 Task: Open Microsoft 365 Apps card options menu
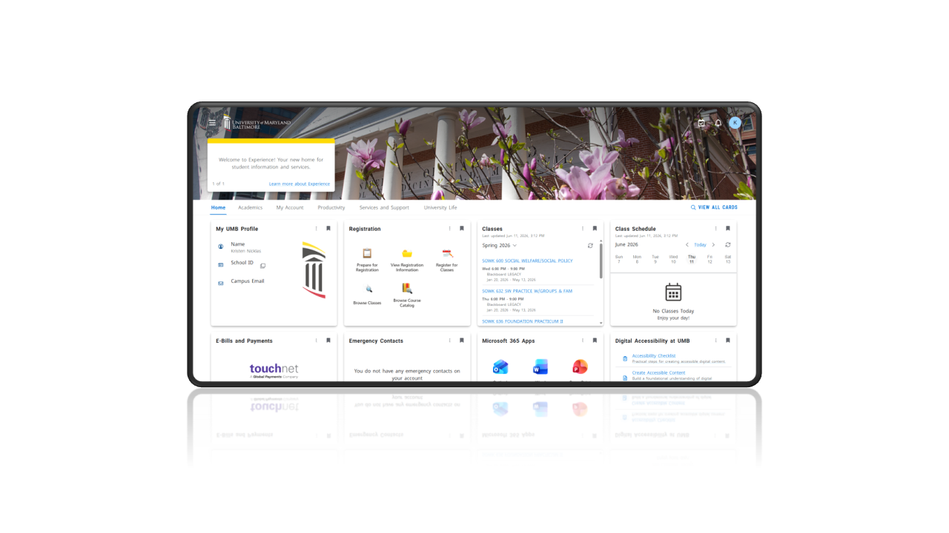[x=583, y=341]
